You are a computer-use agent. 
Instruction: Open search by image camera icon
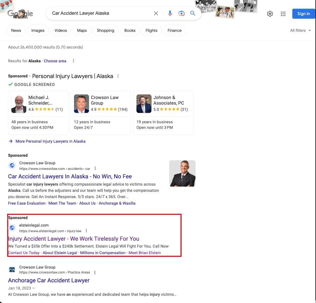tap(182, 13)
